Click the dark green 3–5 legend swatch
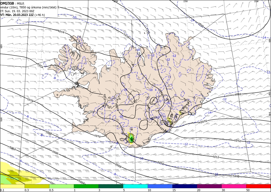The width and height of the screenshot is (271, 192). coord(111,186)
